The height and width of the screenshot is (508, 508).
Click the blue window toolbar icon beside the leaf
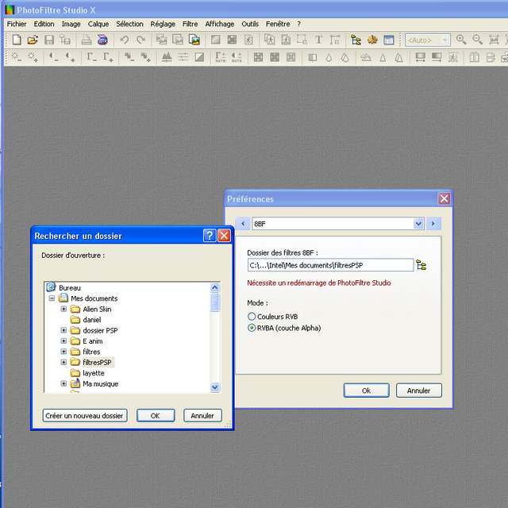tap(388, 40)
